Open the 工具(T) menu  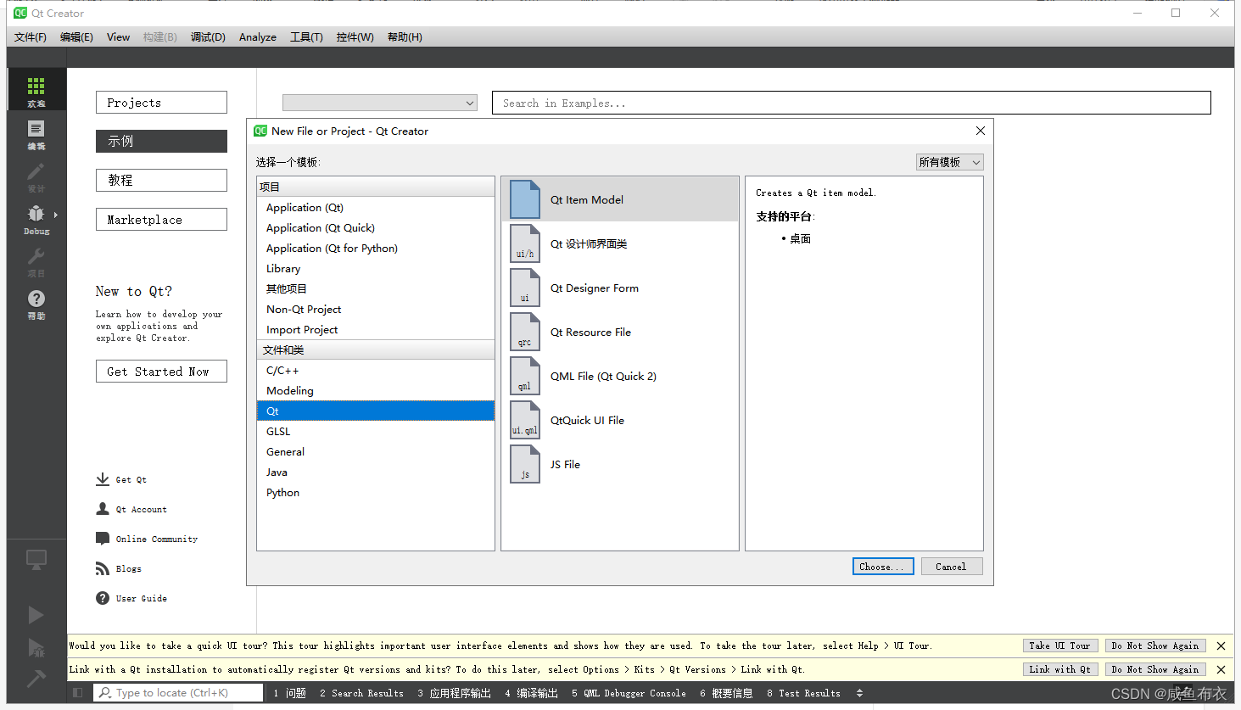306,36
